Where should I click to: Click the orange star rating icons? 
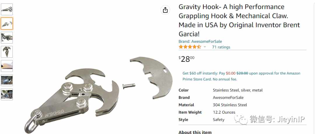(x=190, y=47)
